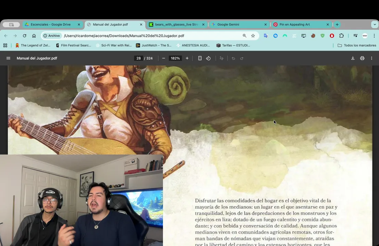Go forward in browser history

pyautogui.click(x=15, y=36)
